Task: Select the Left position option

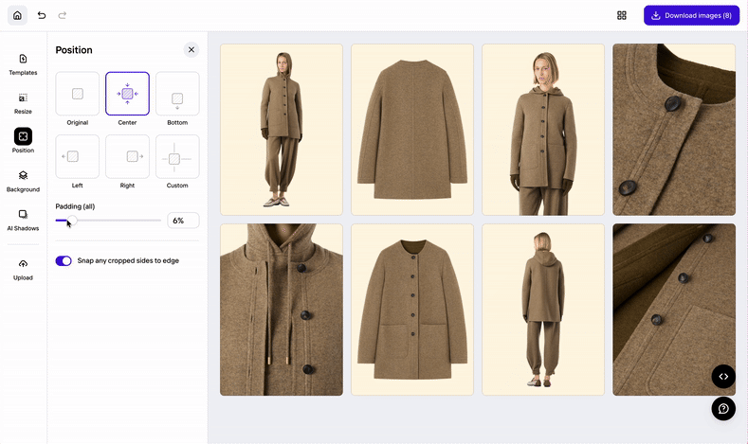Action: [78, 156]
